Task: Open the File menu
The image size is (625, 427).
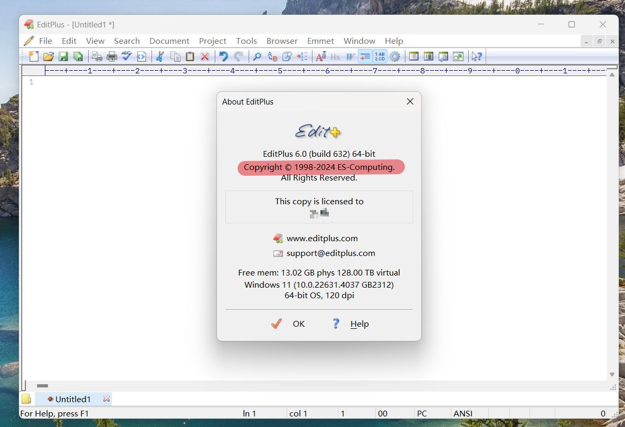Action: pyautogui.click(x=45, y=41)
